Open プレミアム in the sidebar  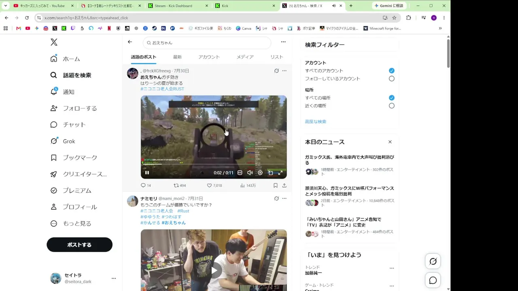71,190
